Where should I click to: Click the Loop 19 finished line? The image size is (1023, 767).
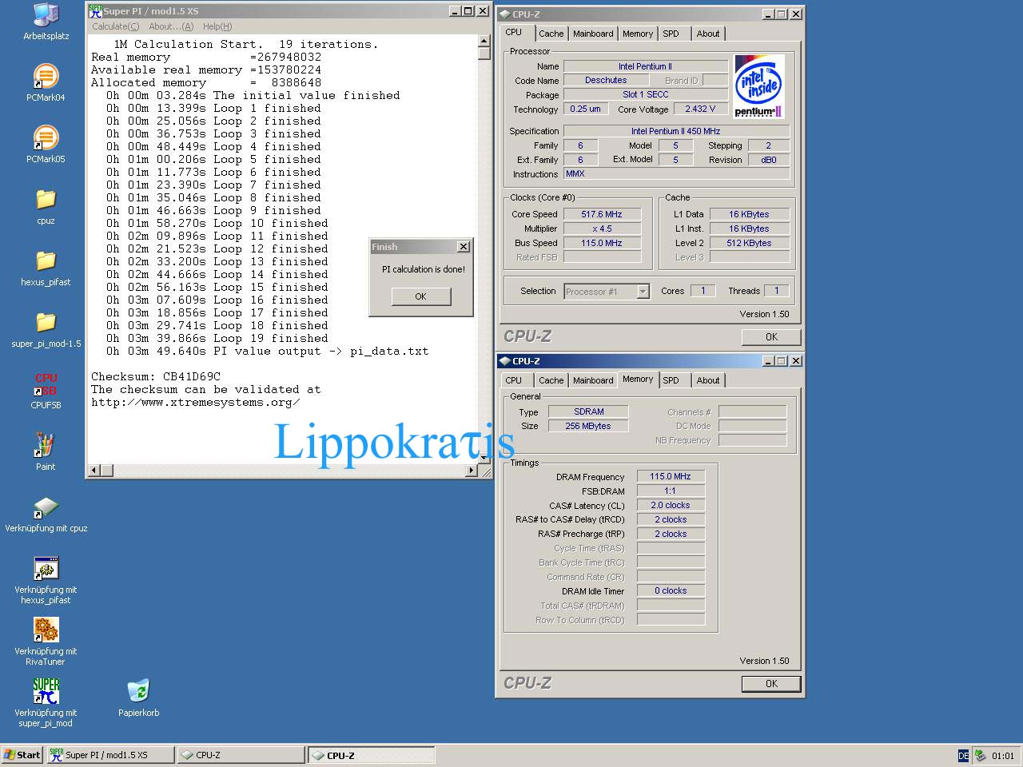click(217, 338)
